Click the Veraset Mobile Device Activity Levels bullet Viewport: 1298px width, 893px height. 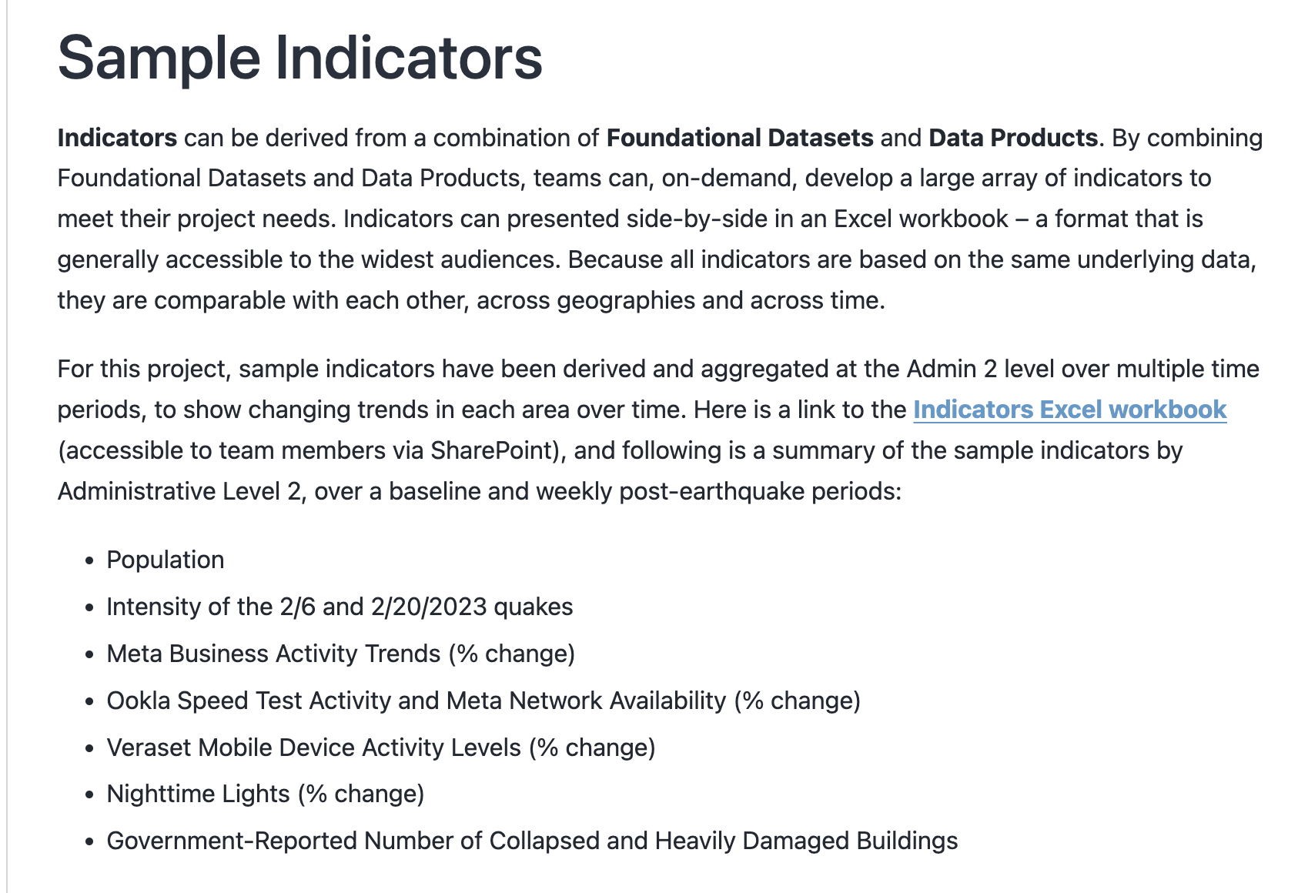click(x=380, y=748)
